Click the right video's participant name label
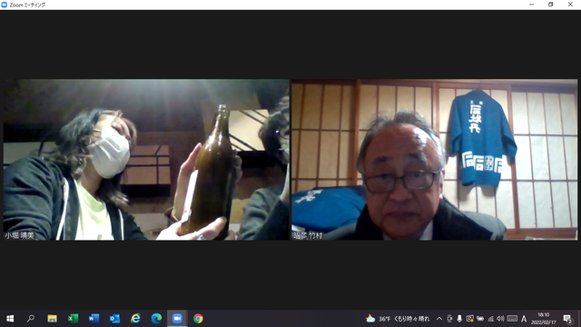The width and height of the screenshot is (581, 327). 308,235
